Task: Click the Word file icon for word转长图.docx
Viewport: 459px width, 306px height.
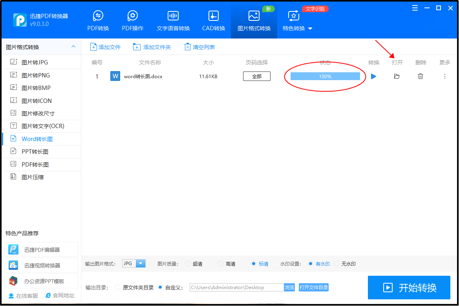Action: pos(115,76)
